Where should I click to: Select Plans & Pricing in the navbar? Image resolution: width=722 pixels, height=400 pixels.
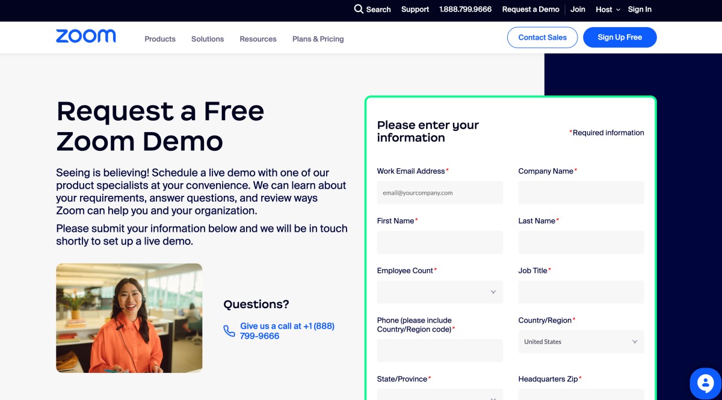tap(318, 38)
